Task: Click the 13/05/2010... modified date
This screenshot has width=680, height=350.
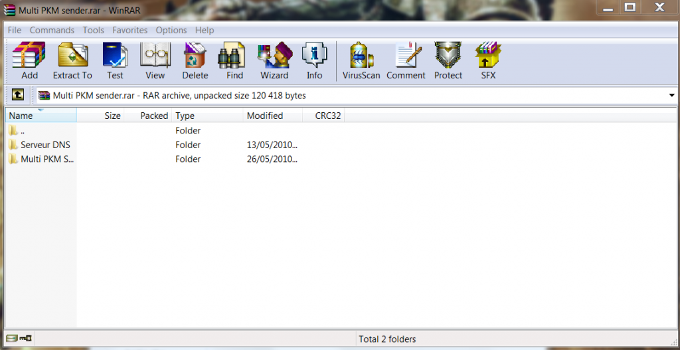Action: click(x=272, y=145)
